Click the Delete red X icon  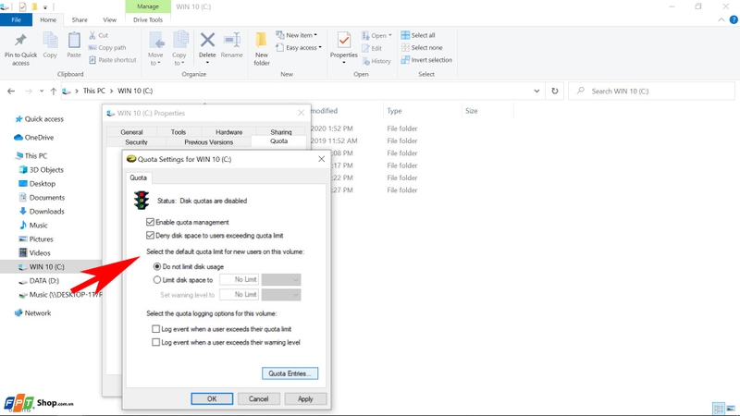(207, 40)
